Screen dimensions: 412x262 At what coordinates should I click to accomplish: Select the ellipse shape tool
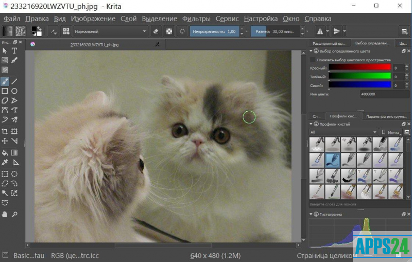tap(14, 91)
